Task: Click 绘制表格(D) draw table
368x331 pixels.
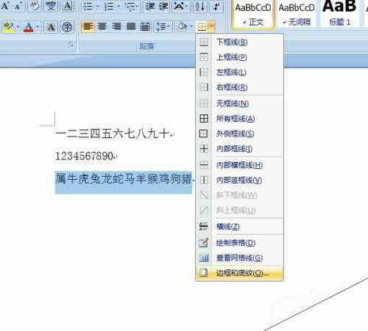Action: [239, 243]
